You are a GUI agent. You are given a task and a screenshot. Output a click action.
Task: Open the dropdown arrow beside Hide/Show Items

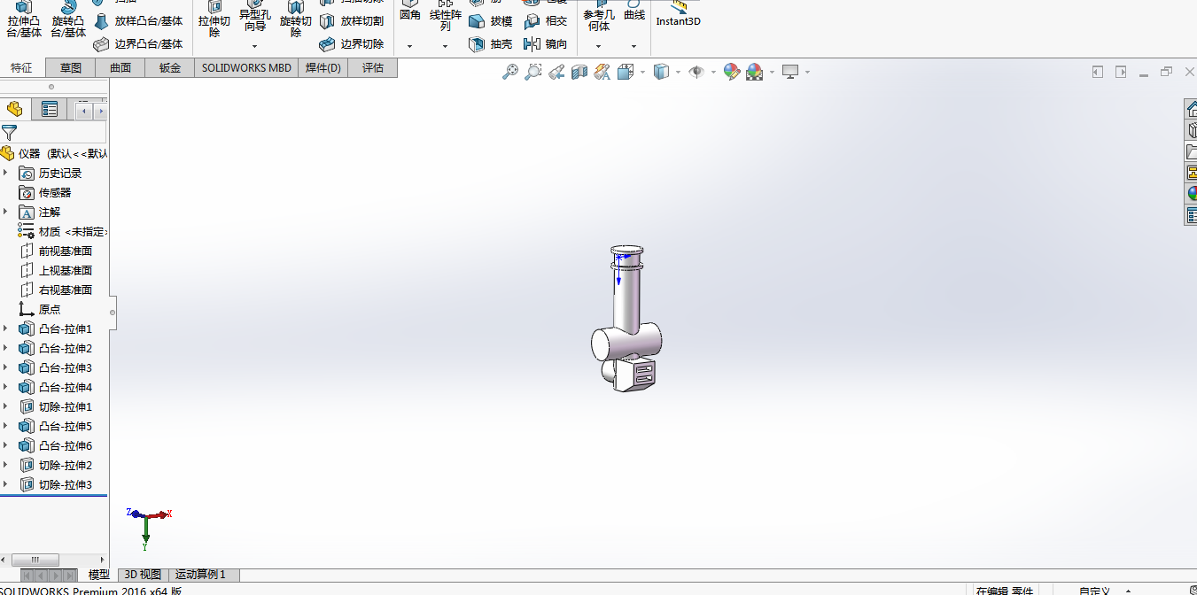coord(713,72)
